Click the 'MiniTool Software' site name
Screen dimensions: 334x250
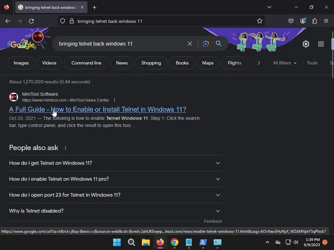40,94
